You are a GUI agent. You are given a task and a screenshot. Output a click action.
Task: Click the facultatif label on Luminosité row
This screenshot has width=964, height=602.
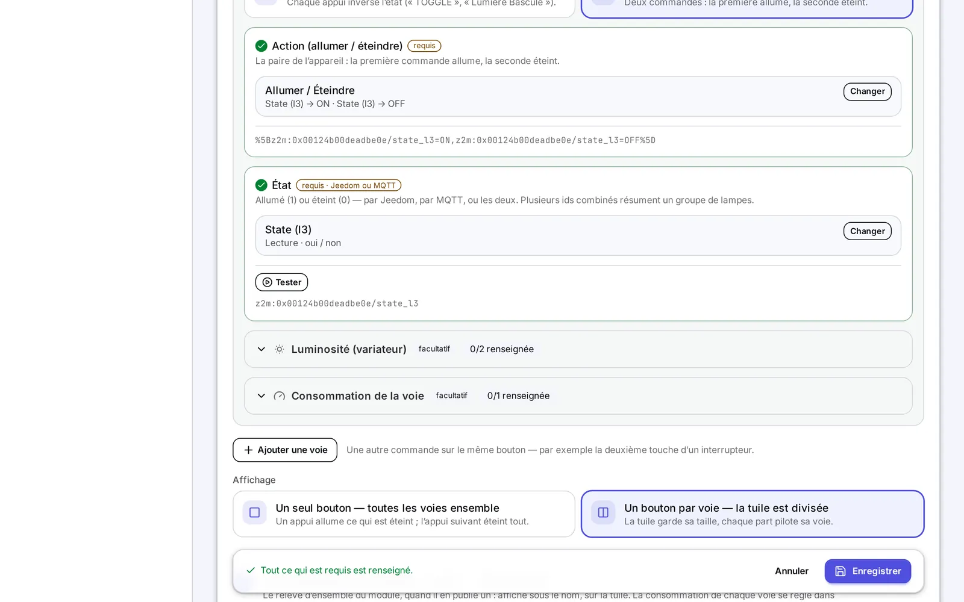(434, 349)
